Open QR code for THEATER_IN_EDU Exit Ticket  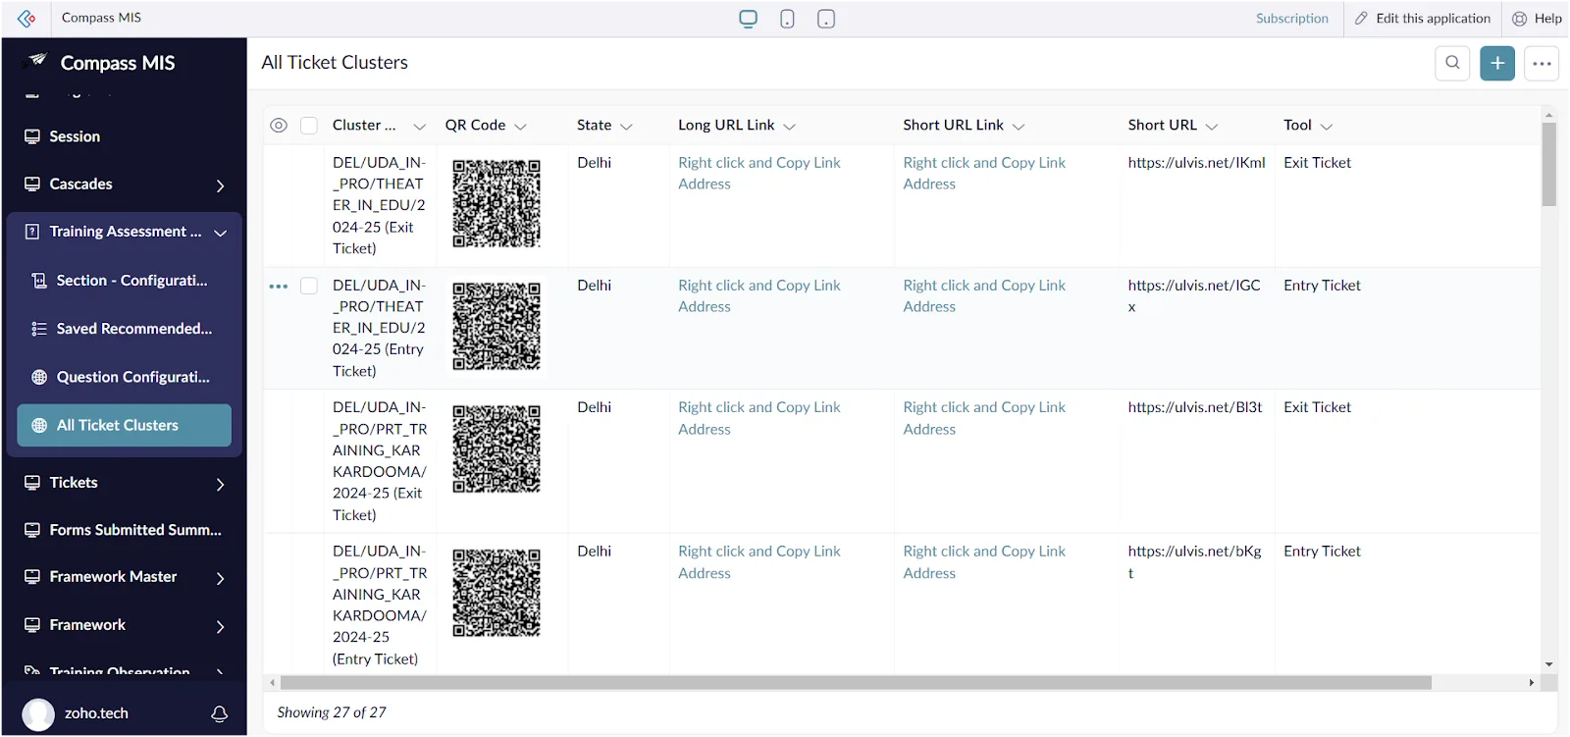(x=497, y=204)
